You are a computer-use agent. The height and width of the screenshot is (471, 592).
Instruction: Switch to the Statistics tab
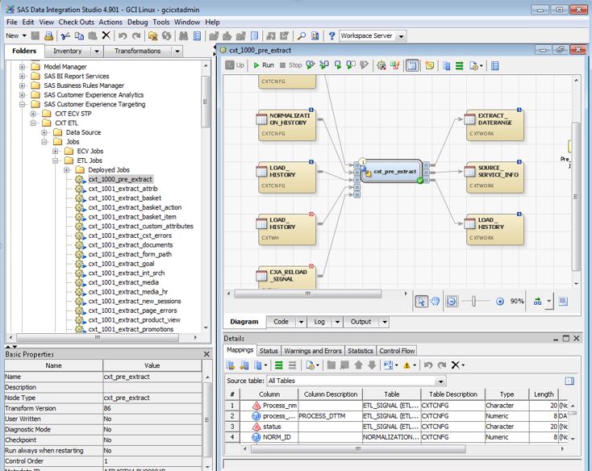tap(361, 351)
